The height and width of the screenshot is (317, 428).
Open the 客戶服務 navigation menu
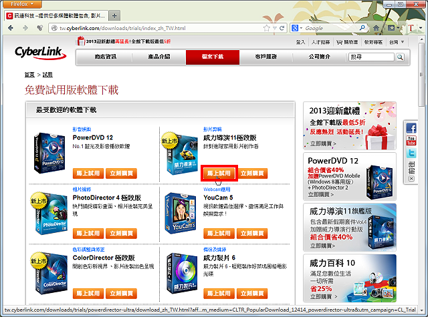click(266, 57)
